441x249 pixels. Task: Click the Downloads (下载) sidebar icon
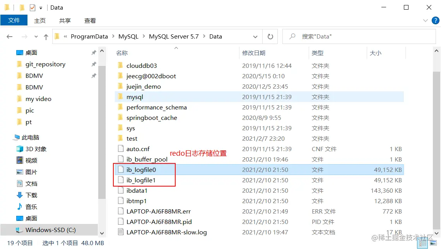[20, 195]
